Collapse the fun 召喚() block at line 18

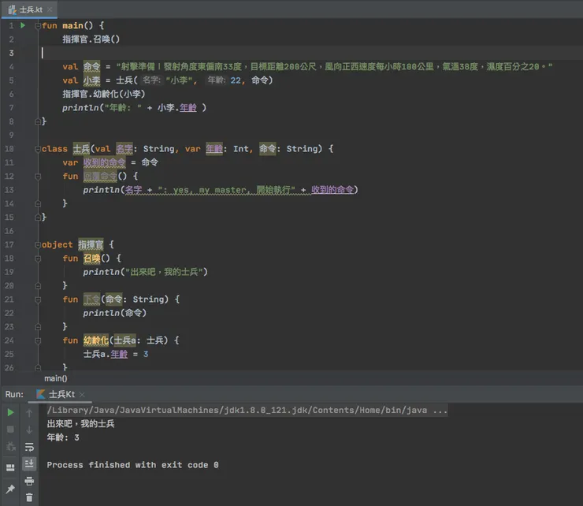(38, 259)
